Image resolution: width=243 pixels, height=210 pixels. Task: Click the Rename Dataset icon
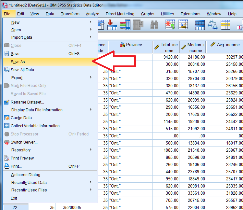7,102
